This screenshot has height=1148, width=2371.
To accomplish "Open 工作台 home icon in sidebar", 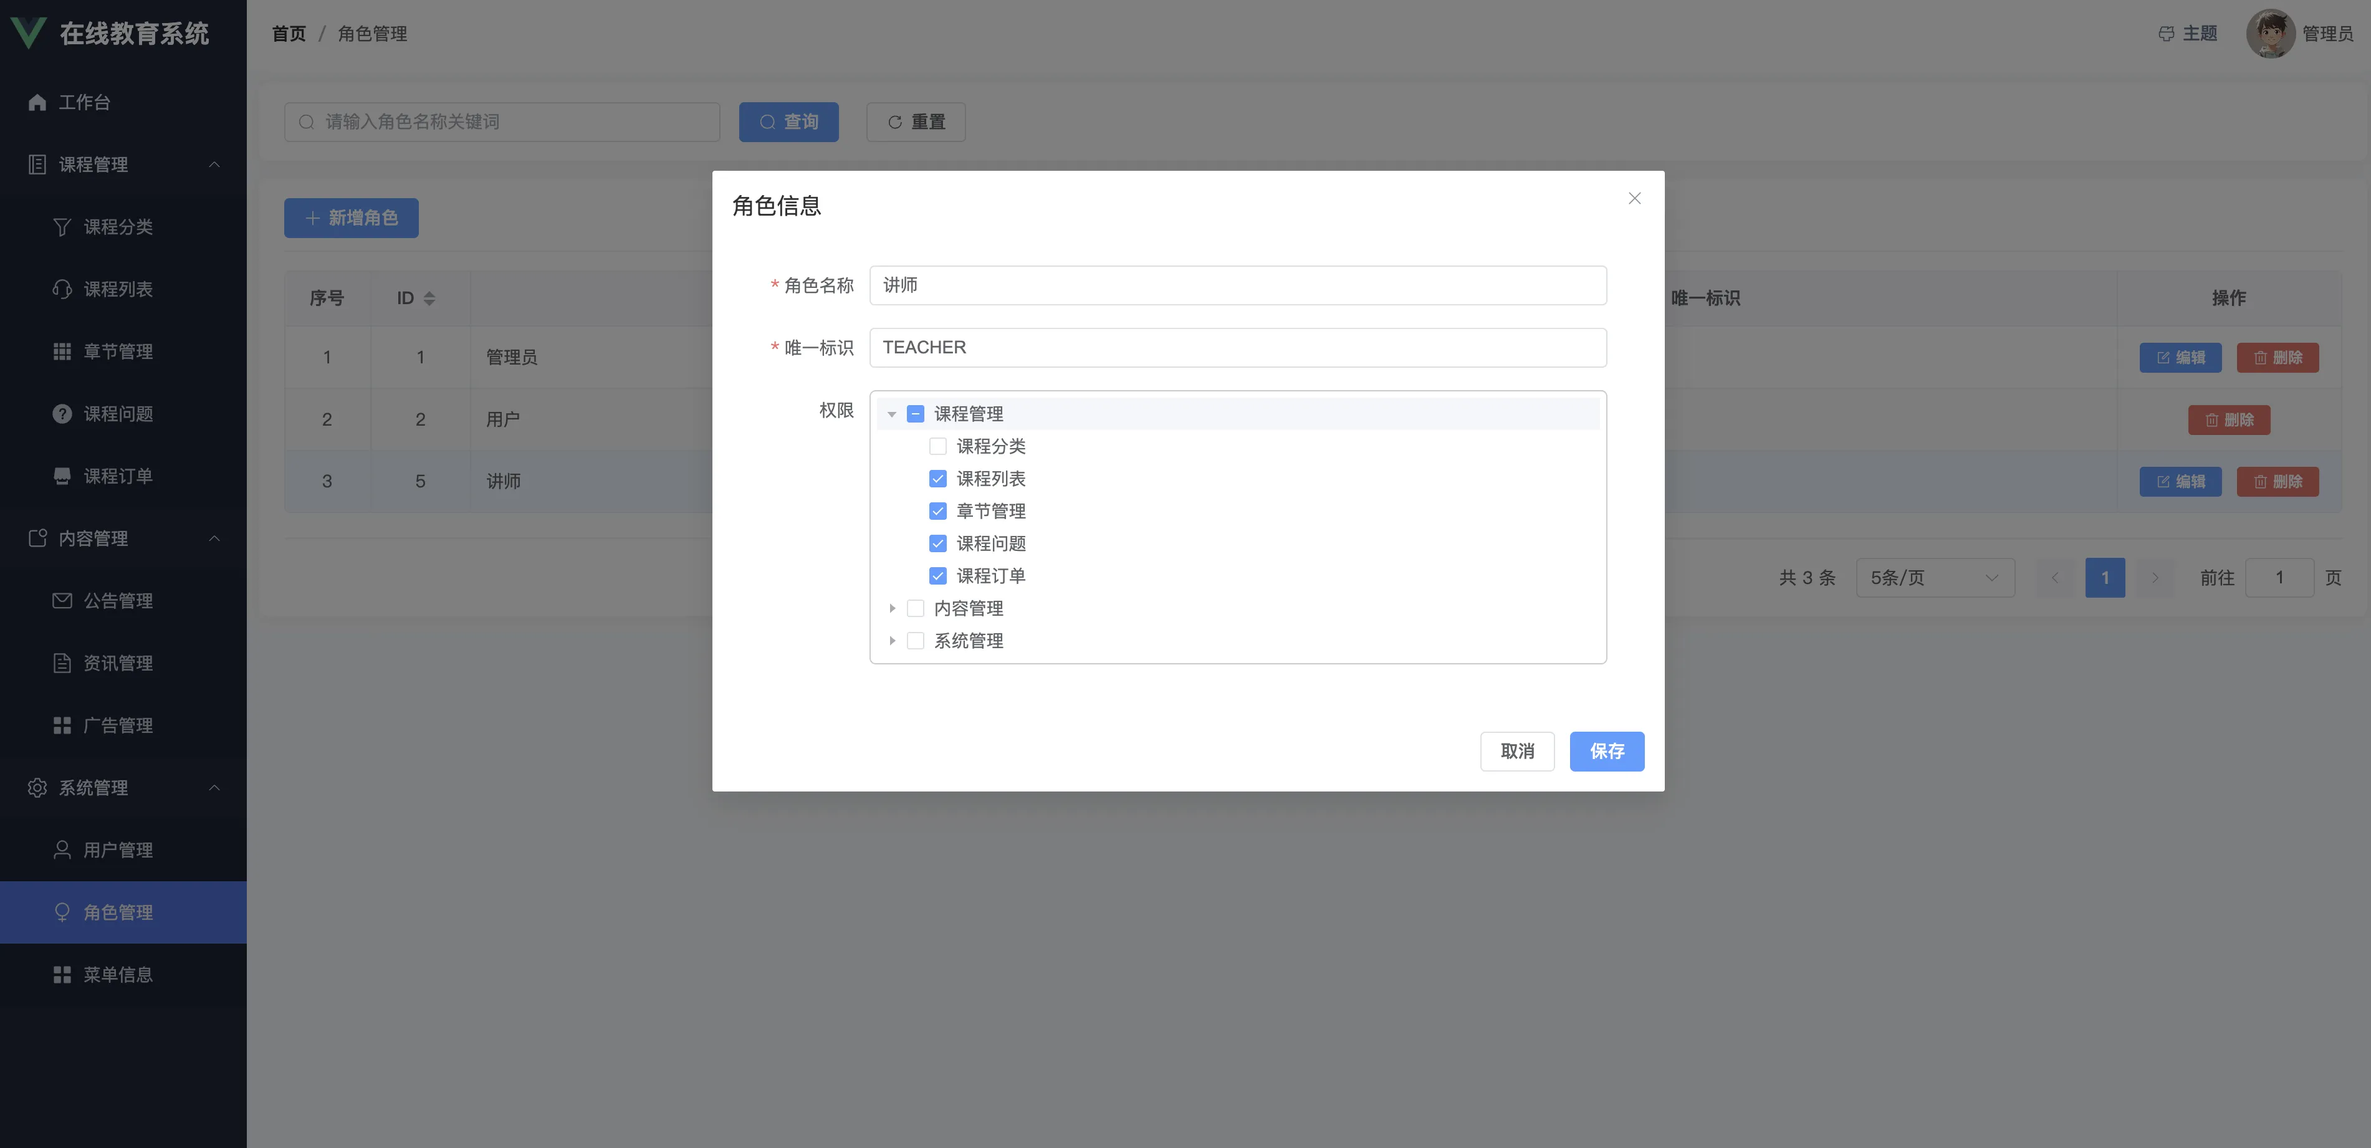I will click(x=37, y=102).
